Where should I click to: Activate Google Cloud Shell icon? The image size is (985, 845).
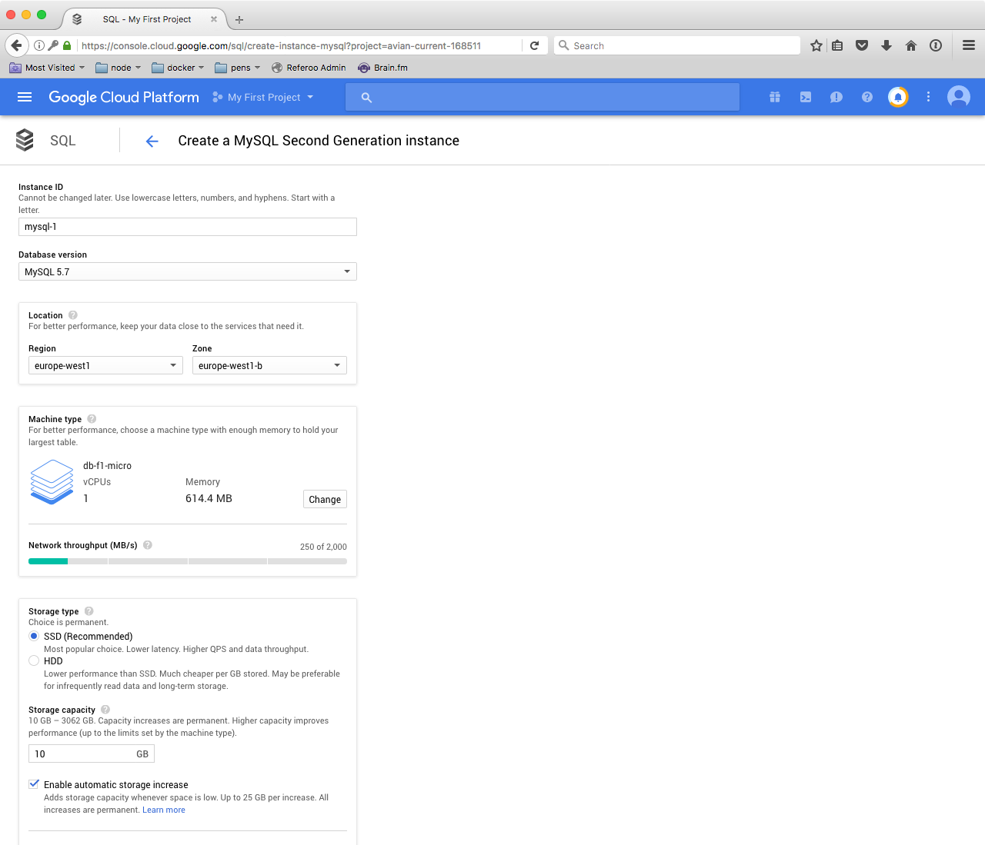point(806,97)
